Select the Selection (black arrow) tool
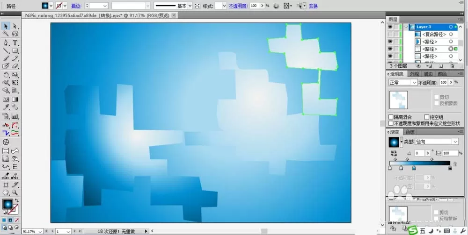The image size is (468, 235). pyautogui.click(x=6, y=26)
